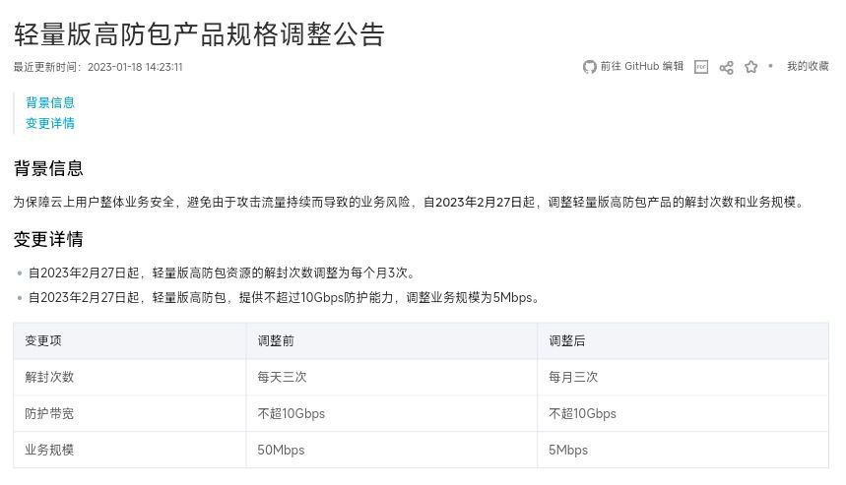Screen dimensions: 846x485
Task: Click the share icon
Action: [726, 67]
